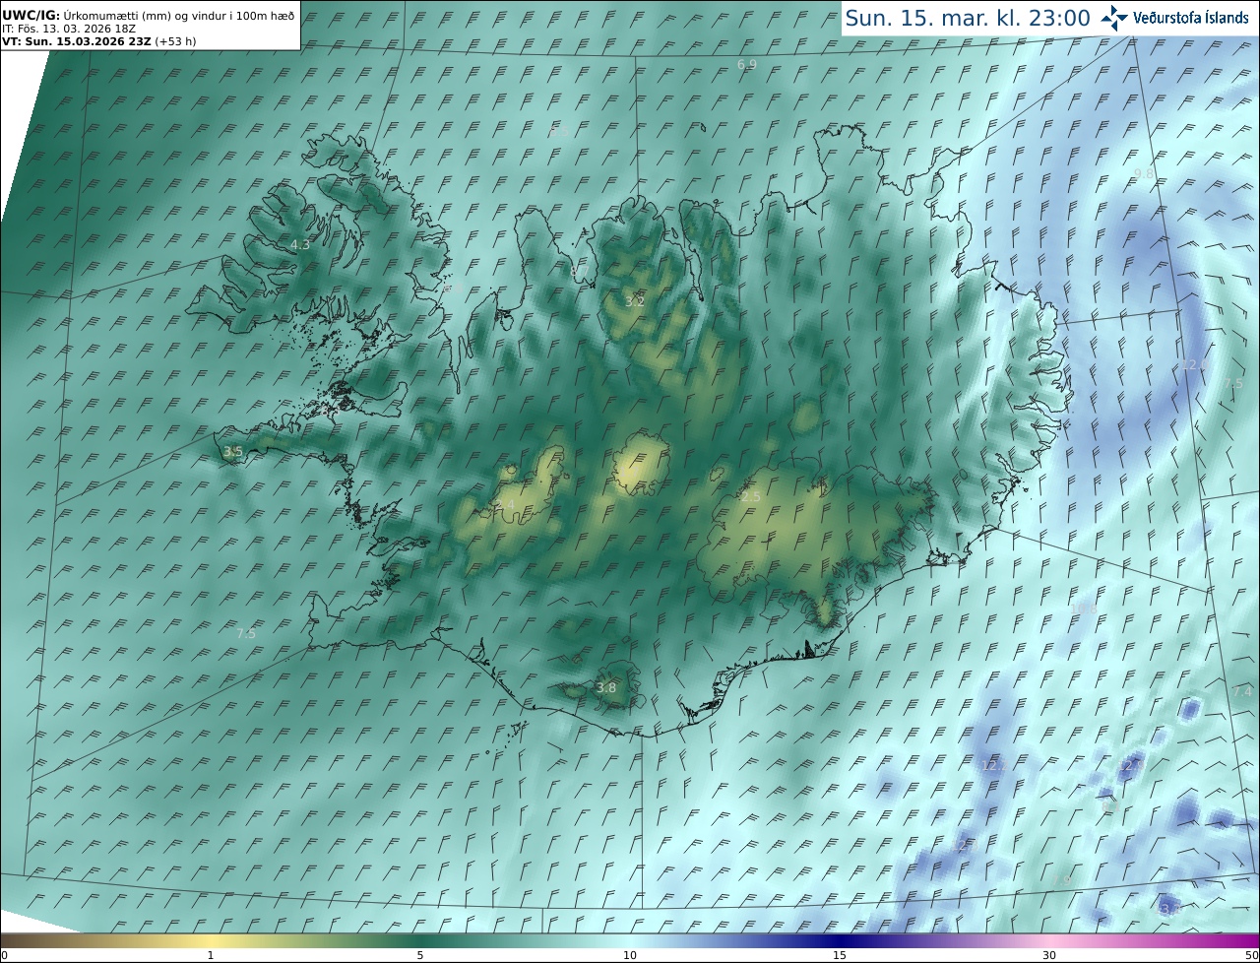1260x963 pixels.
Task: Click the 4.3 value over the Westfjords
Action: click(x=300, y=244)
